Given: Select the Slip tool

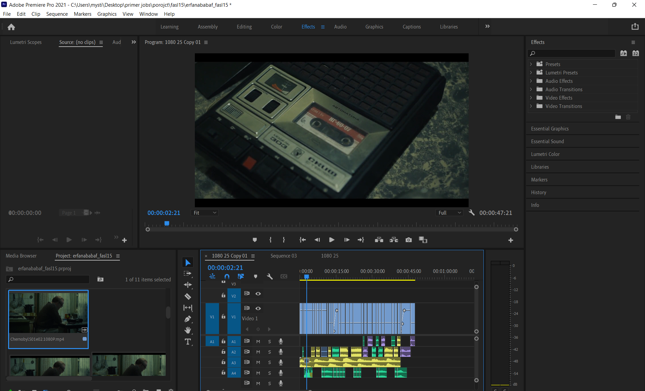Looking at the screenshot, I should click(188, 308).
